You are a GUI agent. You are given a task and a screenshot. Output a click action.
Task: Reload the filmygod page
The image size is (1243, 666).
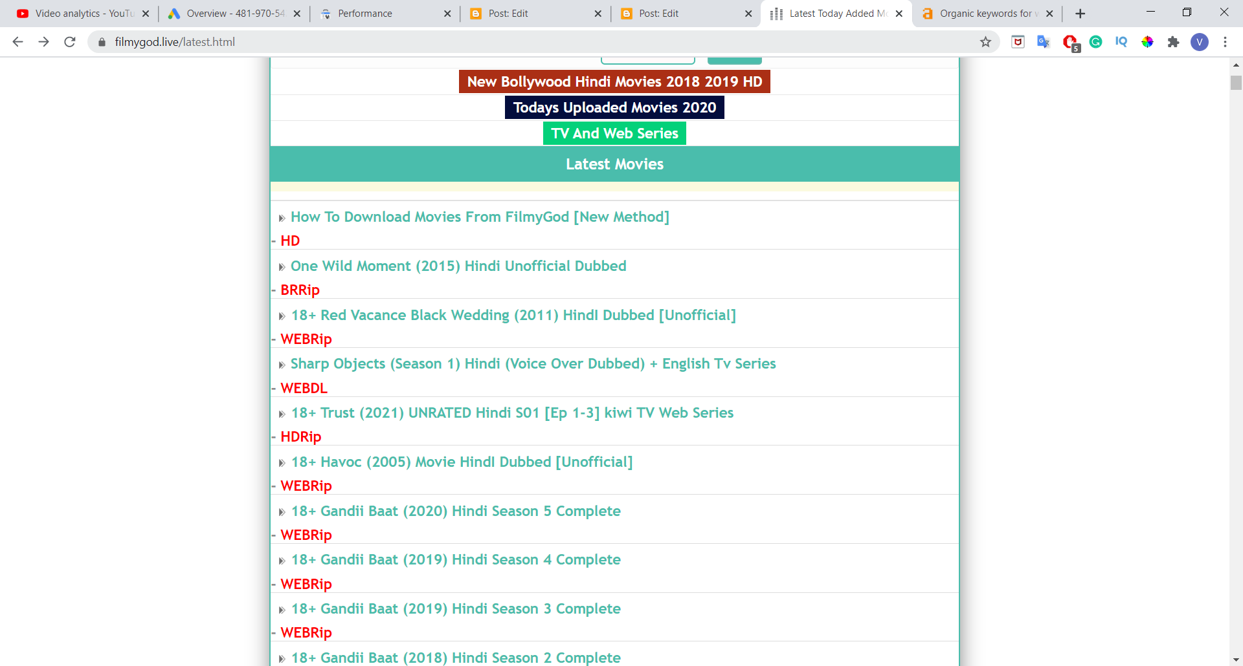[x=70, y=42]
